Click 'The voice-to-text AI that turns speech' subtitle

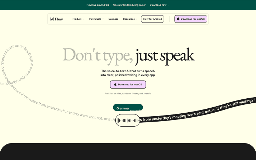pos(128,71)
